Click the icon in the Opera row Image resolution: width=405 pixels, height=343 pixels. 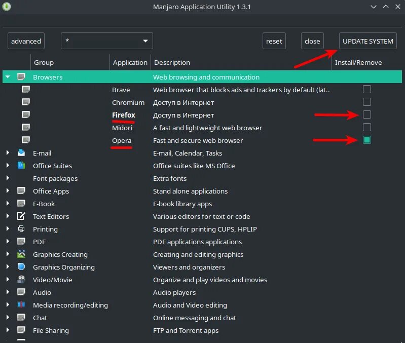[26, 140]
